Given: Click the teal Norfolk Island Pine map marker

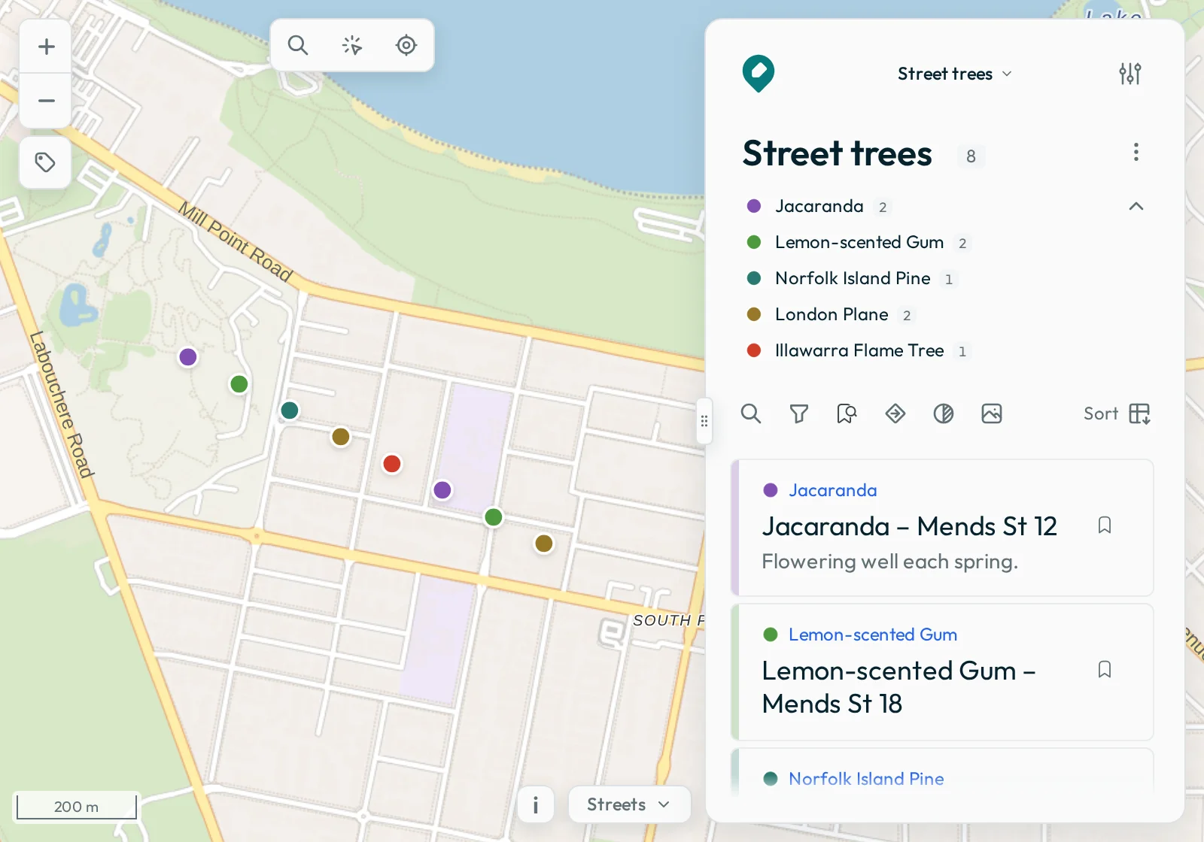Looking at the screenshot, I should [x=290, y=410].
